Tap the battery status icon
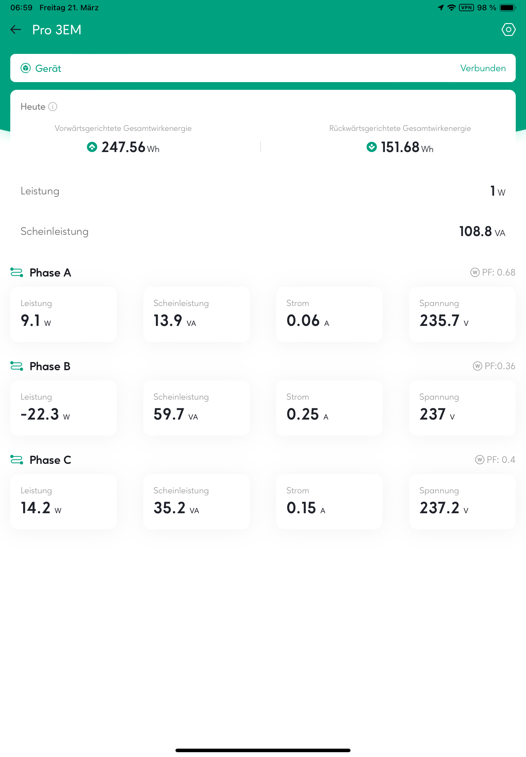Viewport: 526px width, 757px height. [508, 8]
